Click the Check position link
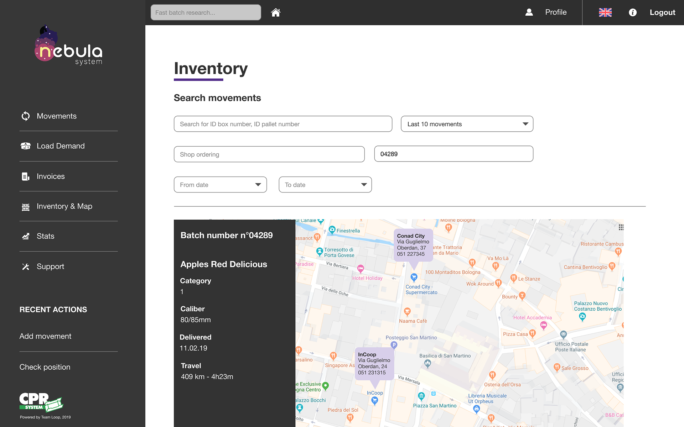 click(45, 367)
